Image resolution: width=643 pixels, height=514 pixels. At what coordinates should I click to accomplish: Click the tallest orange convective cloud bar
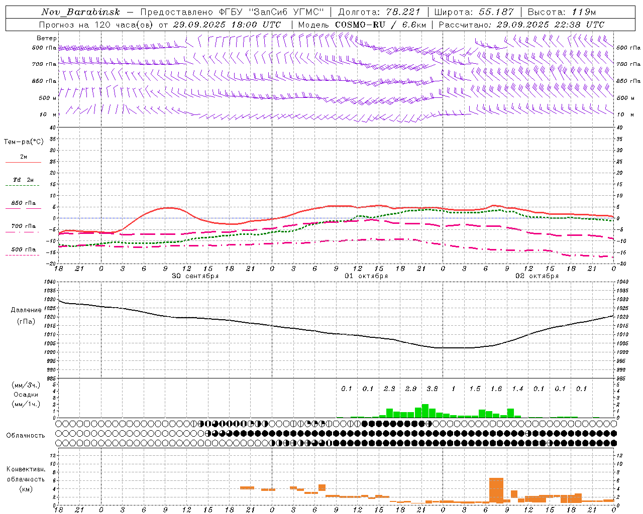click(x=496, y=490)
